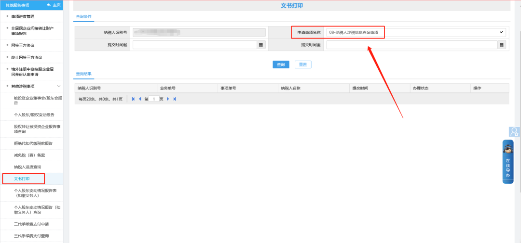Click the 纳税人识别号 column header
Screen dimensions: 521x243
point(116,88)
